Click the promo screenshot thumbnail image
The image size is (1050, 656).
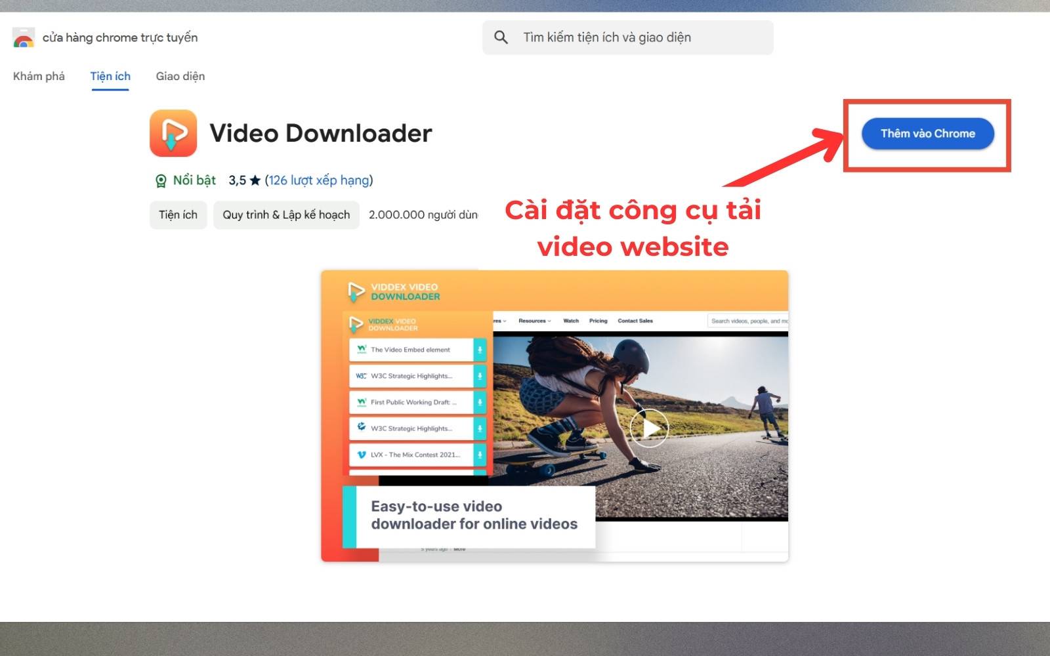click(x=555, y=416)
